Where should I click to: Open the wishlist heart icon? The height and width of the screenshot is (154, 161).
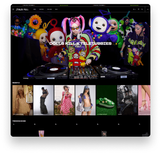click(139, 9)
